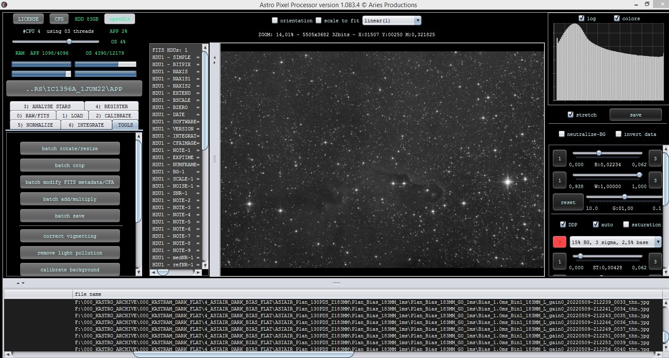Click the small arrows above file name table

tap(21, 283)
